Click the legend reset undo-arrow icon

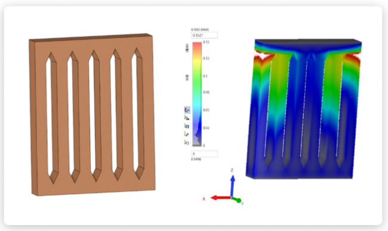click(x=187, y=142)
